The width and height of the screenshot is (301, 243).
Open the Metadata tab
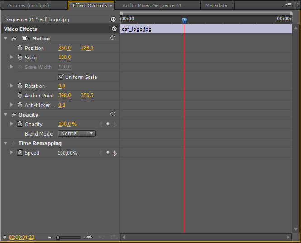[216, 5]
